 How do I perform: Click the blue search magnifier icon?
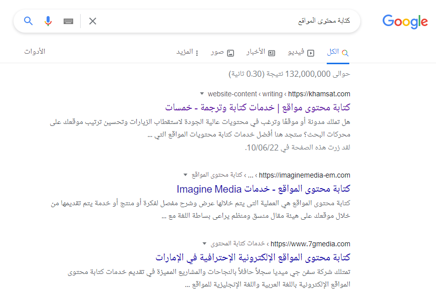coord(29,21)
